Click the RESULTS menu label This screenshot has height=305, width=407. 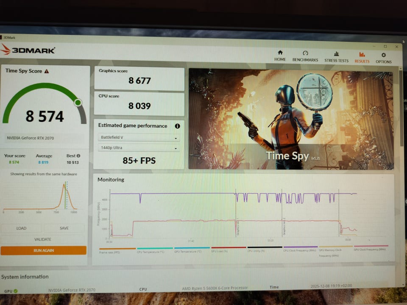(362, 61)
